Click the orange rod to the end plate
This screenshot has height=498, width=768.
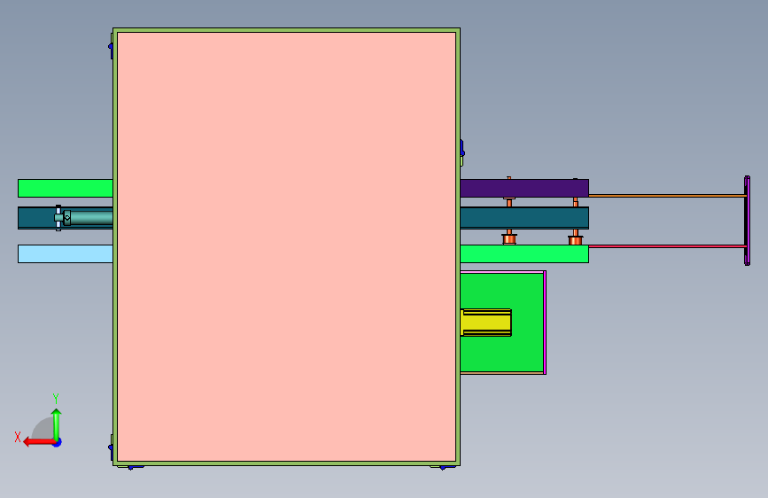pyautogui.click(x=667, y=196)
